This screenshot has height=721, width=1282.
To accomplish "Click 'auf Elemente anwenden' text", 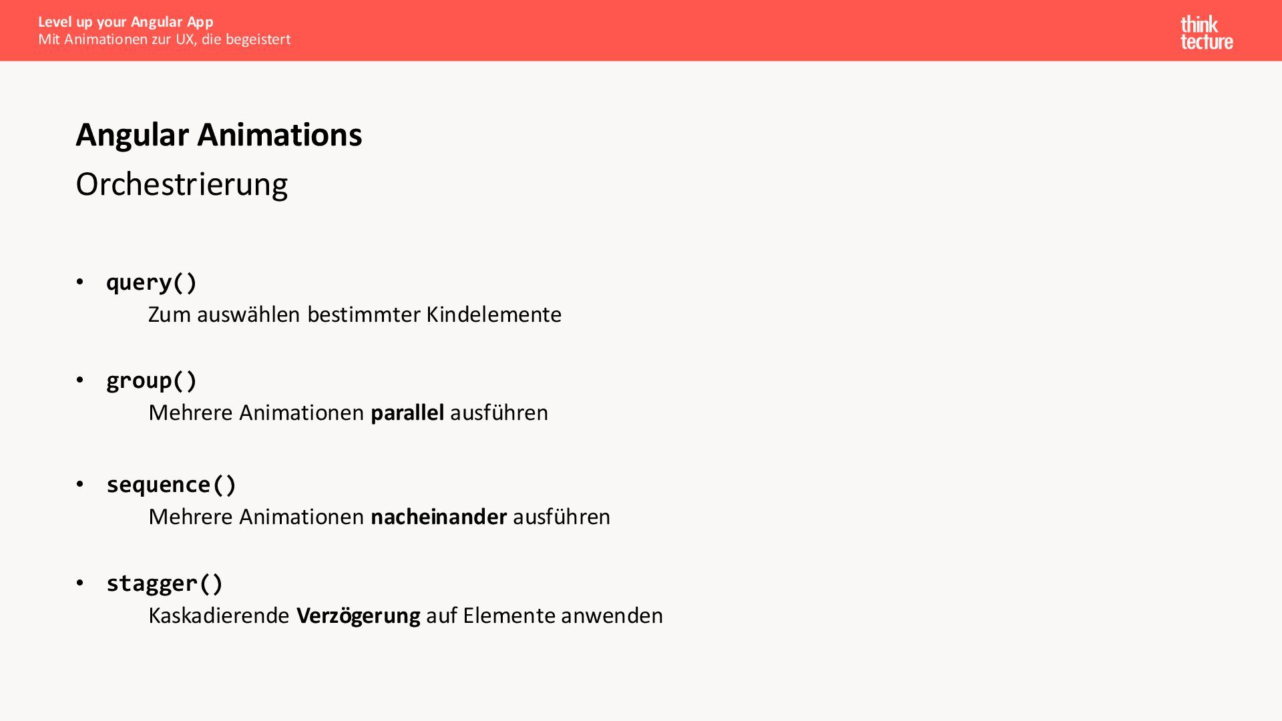I will (x=544, y=616).
